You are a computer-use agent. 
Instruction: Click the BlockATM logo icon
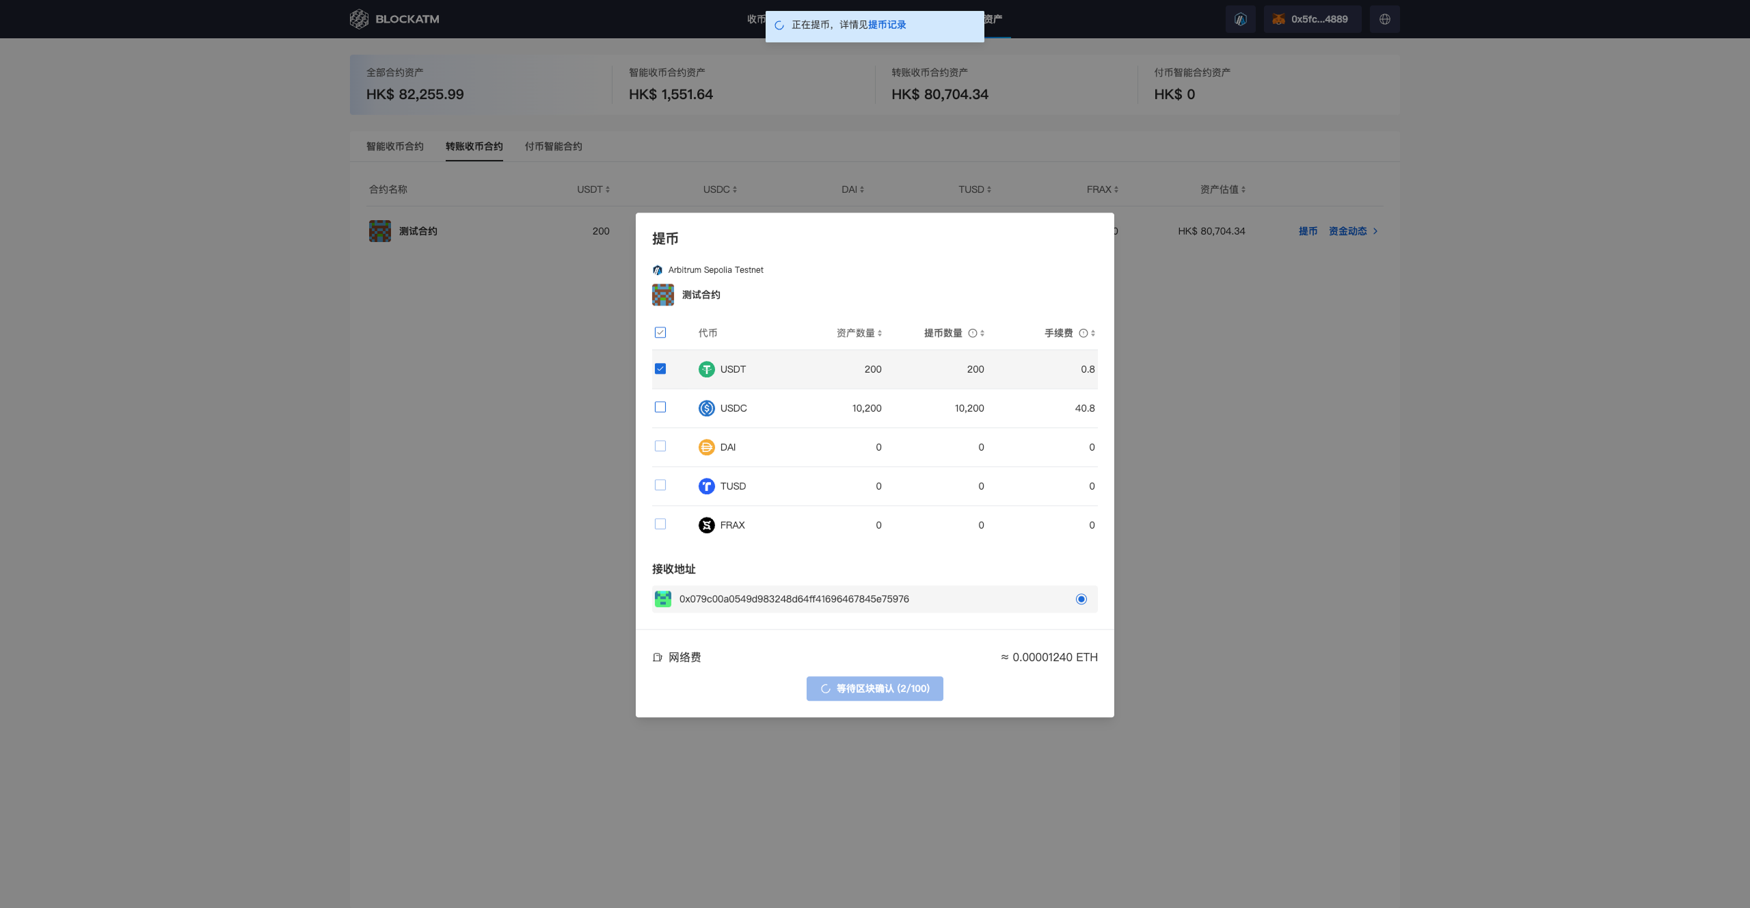pyautogui.click(x=359, y=19)
